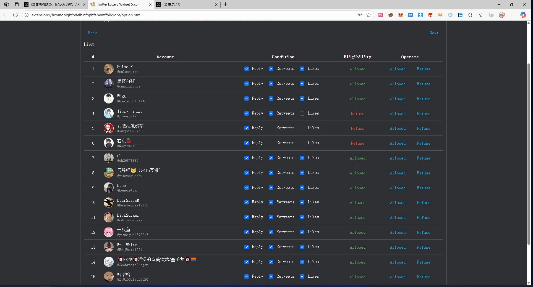
Task: Uncheck Reply for Pulse X
Action: [247, 69]
